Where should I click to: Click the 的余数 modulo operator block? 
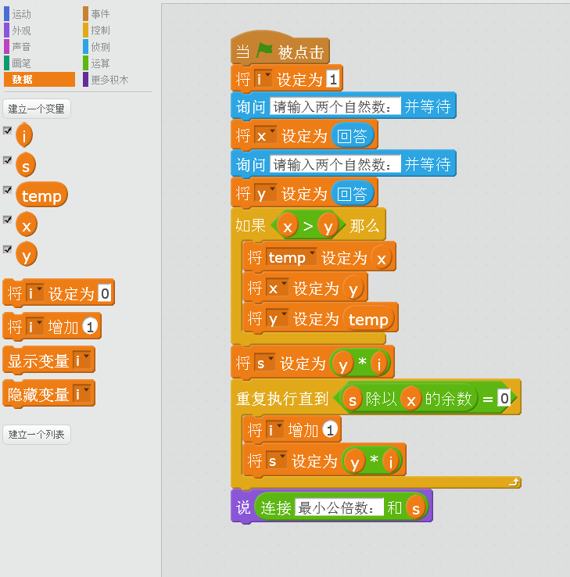[x=447, y=398]
